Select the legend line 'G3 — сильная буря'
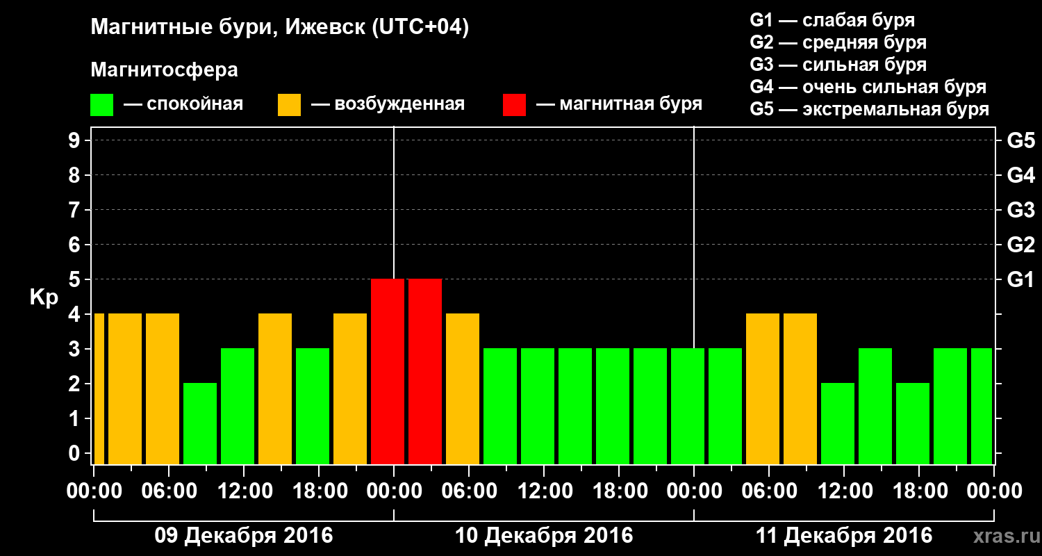This screenshot has height=556, width=1042. pos(838,65)
